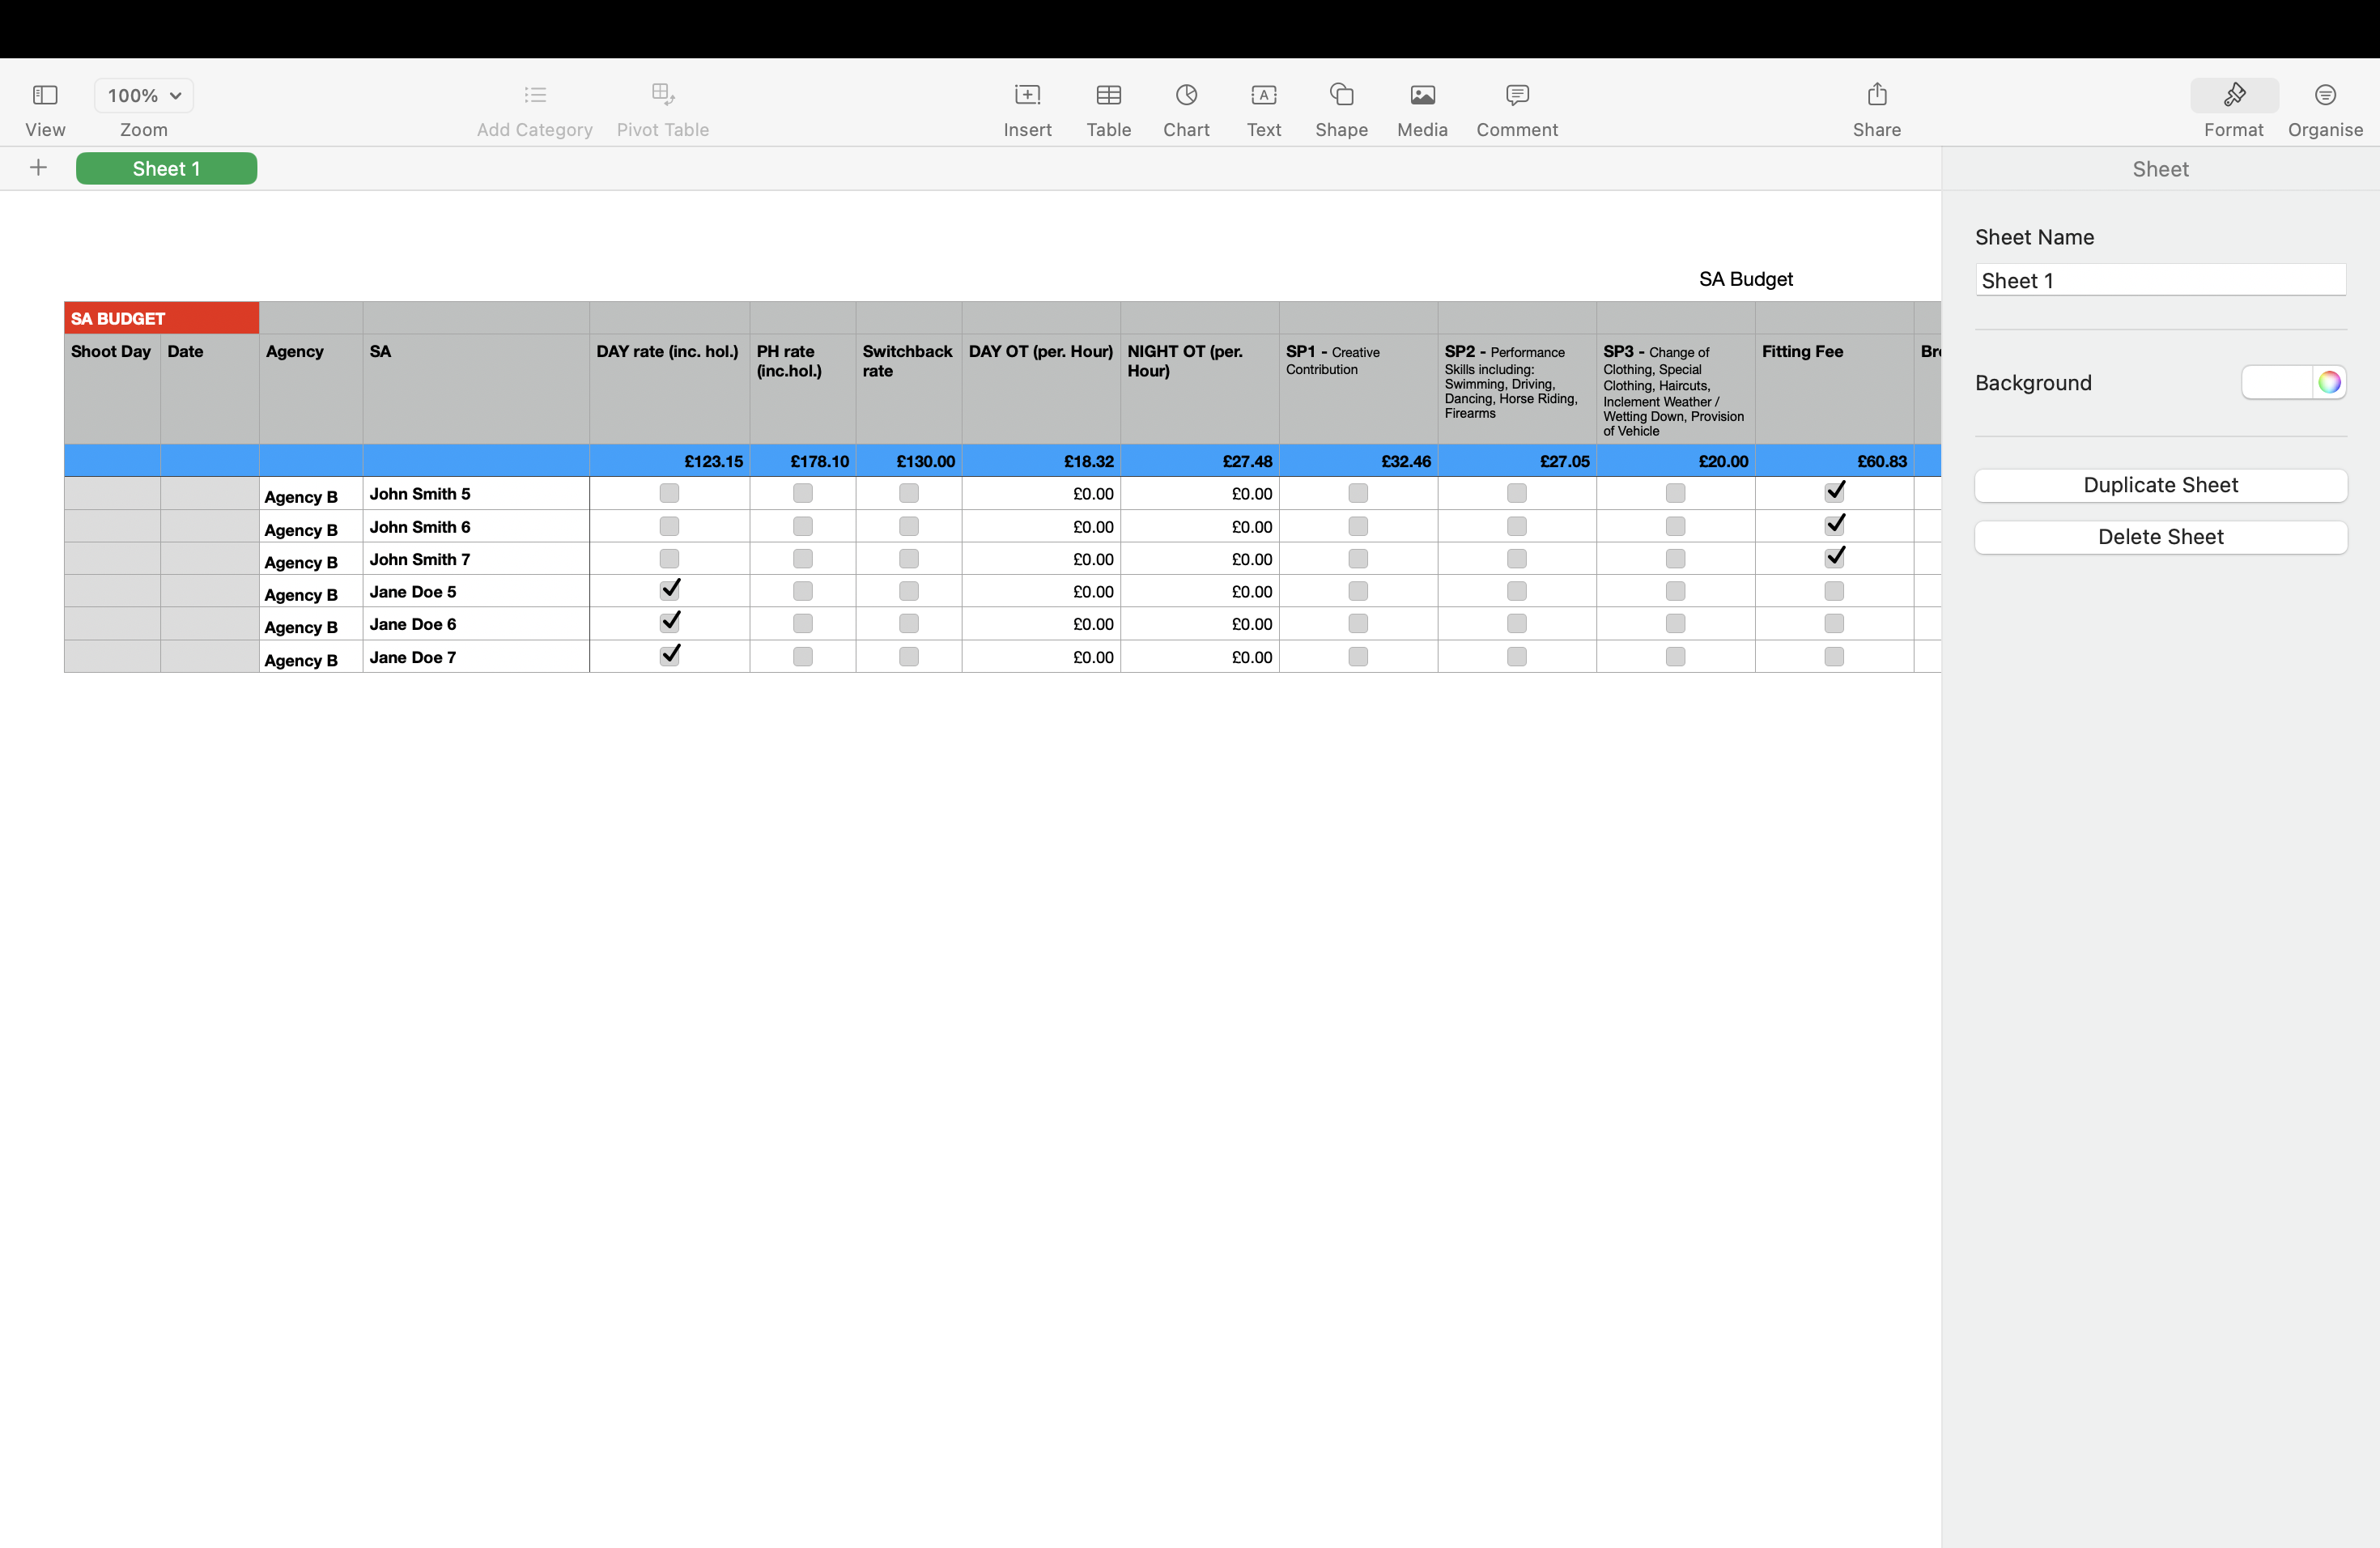Select the Sheet 1 tab
The width and height of the screenshot is (2380, 1548).
click(166, 168)
